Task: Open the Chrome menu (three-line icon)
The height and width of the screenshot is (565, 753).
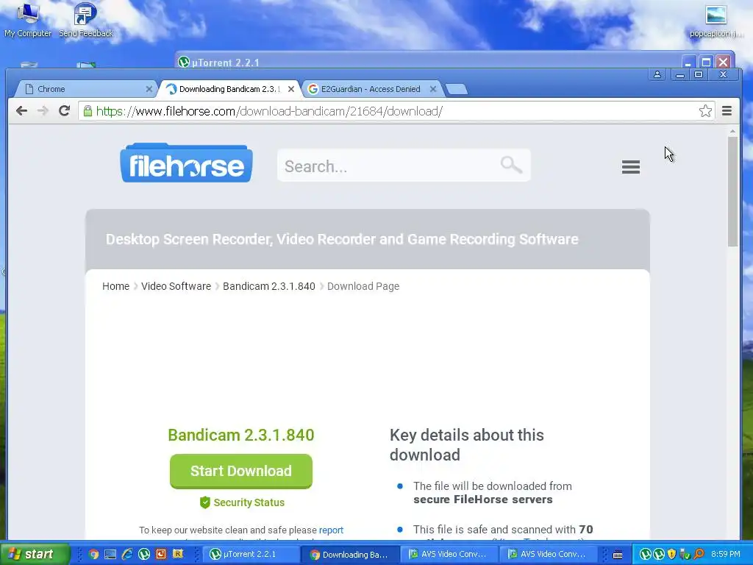Action: pyautogui.click(x=727, y=111)
